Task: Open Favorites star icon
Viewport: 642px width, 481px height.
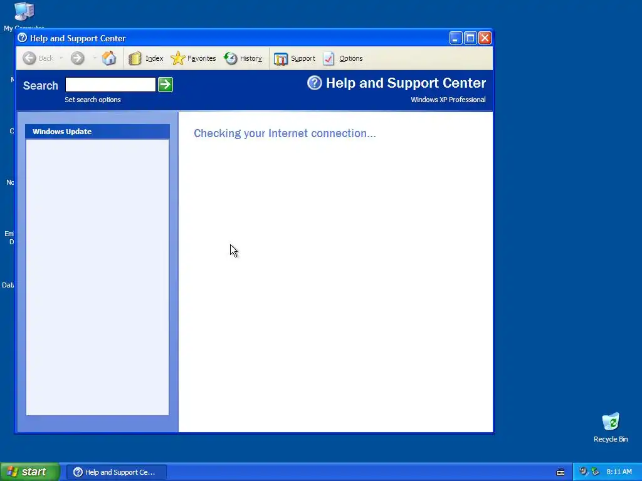Action: click(x=177, y=58)
